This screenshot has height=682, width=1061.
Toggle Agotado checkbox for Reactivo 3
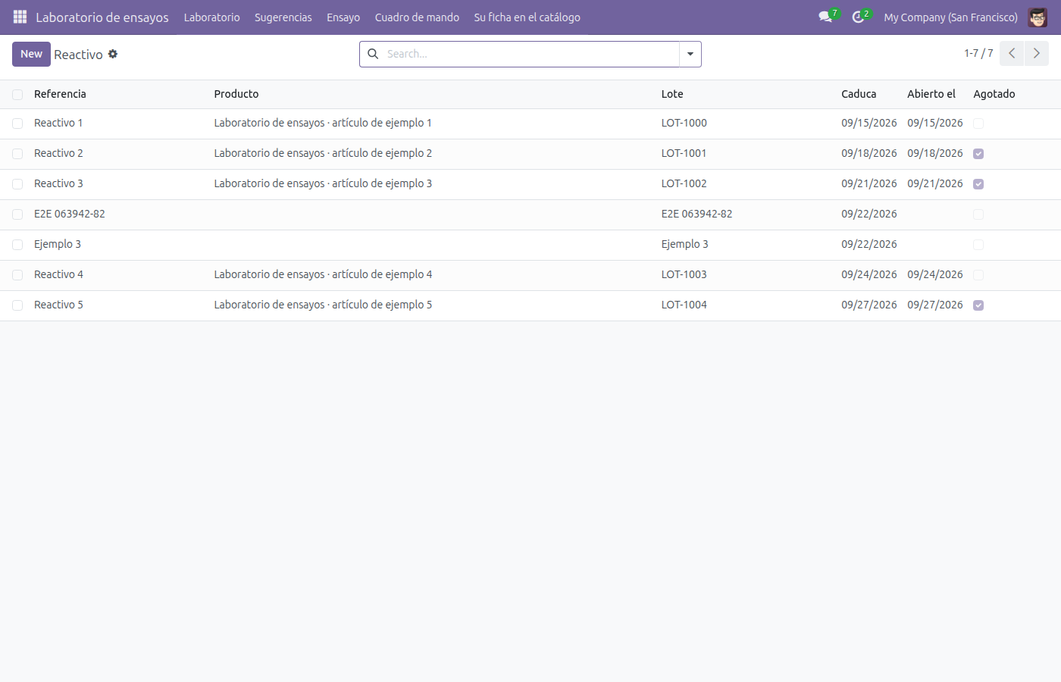click(978, 184)
